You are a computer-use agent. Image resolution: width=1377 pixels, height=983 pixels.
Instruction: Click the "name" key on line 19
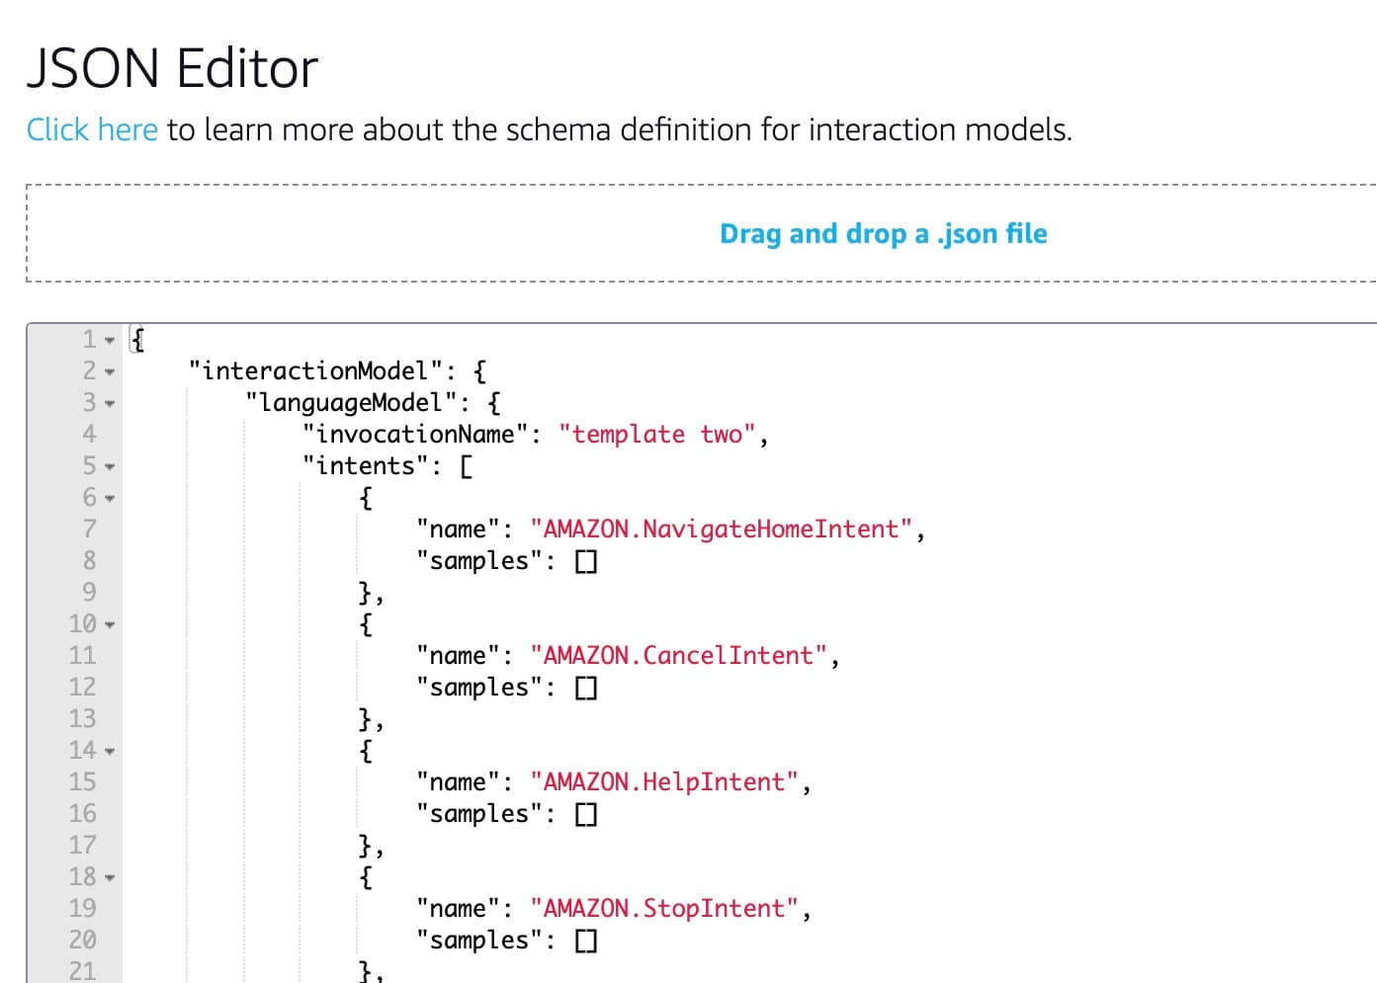coord(458,909)
